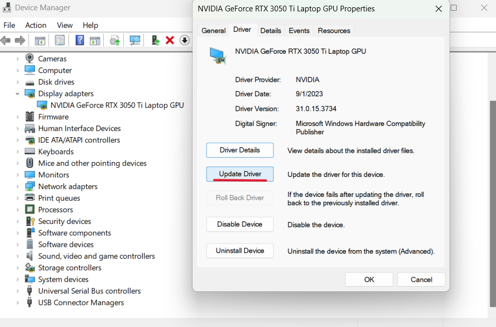496x327 pixels.
Task: Open the File menu
Action: (9, 25)
